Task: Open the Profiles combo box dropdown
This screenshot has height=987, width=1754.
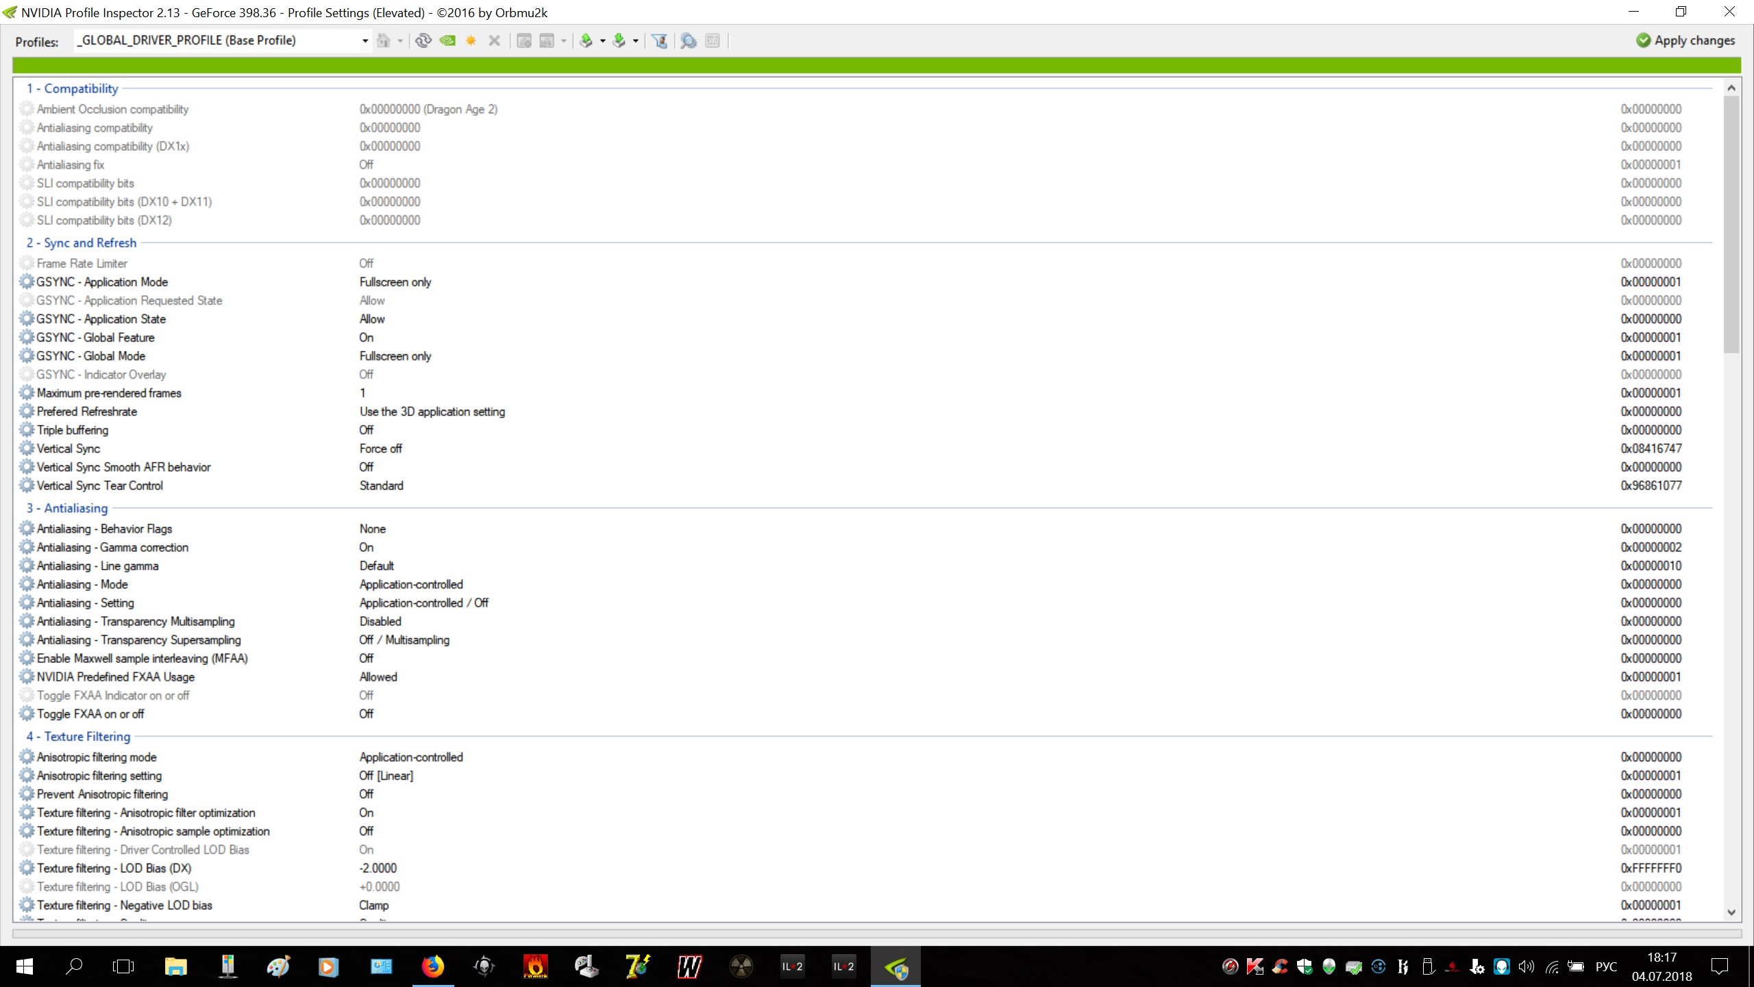Action: tap(365, 41)
